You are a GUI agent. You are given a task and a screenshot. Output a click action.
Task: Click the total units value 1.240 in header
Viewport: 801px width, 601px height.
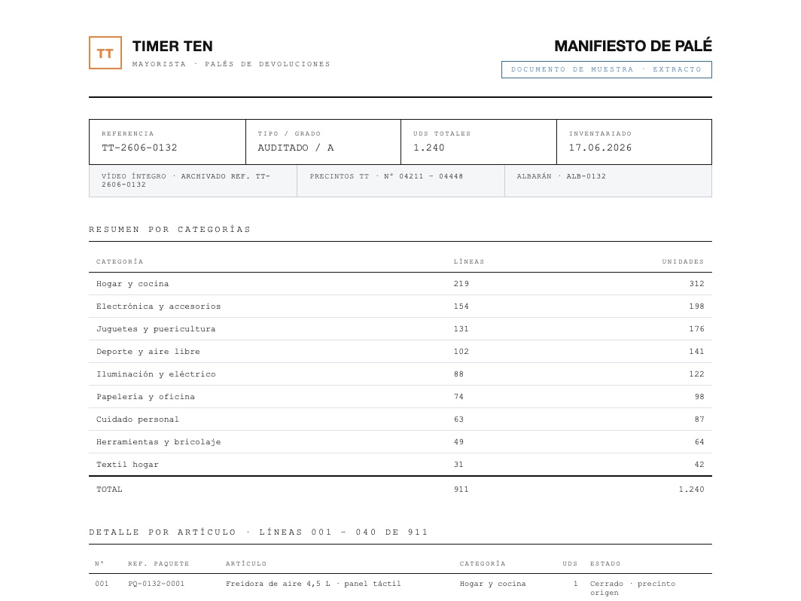coord(429,148)
